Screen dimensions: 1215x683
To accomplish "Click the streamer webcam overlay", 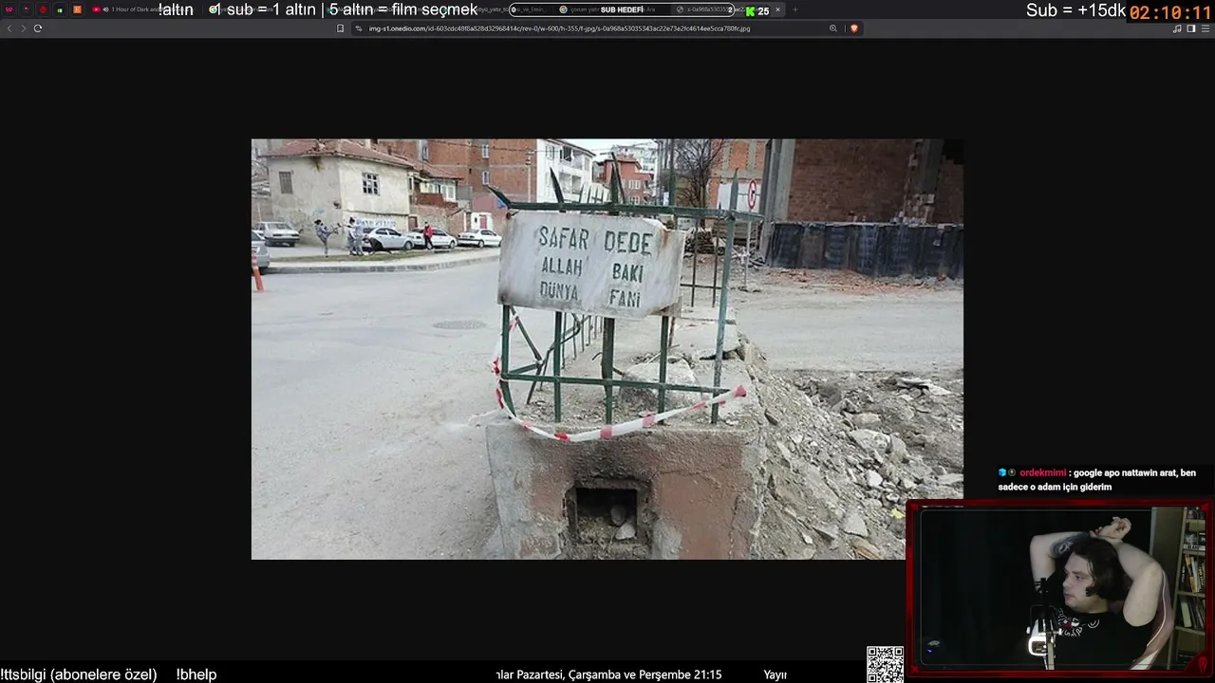I will click(x=1058, y=588).
